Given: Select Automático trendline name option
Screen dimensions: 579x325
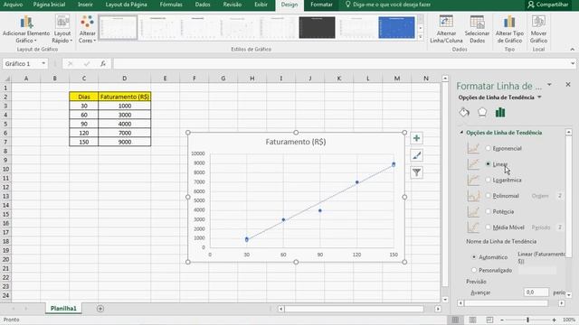Looking at the screenshot, I should click(x=474, y=257).
